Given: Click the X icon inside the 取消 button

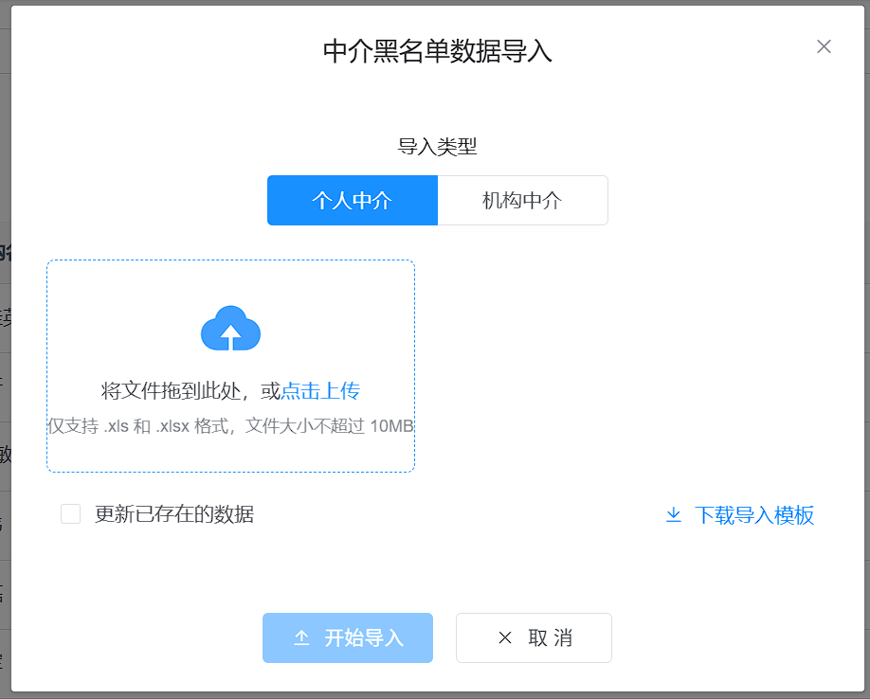Looking at the screenshot, I should (x=505, y=638).
